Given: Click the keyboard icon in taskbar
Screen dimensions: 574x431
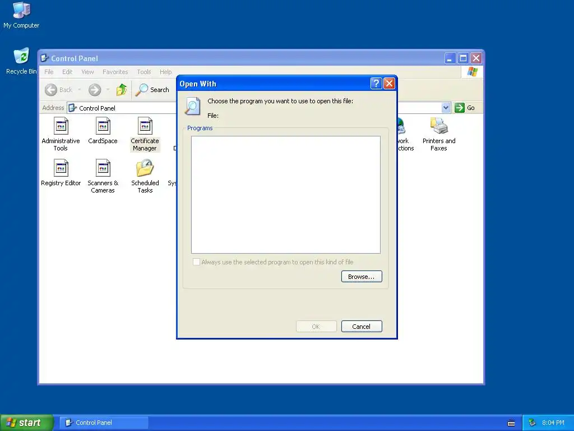Looking at the screenshot, I should [x=511, y=423].
